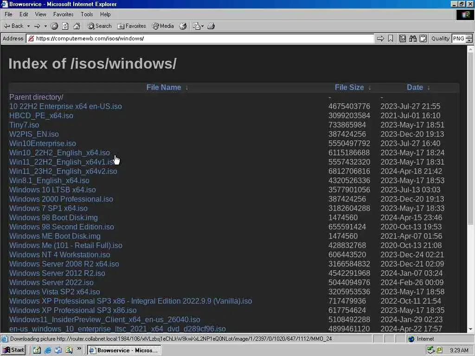
Task: Sort the listing by File Name
Action: [x=164, y=88]
